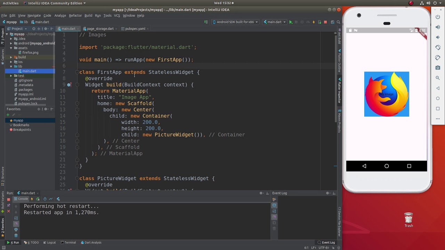Select firefox.png in the assets folder

(x=30, y=53)
